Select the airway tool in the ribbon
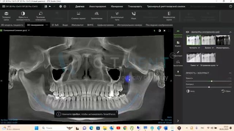 click(117, 16)
